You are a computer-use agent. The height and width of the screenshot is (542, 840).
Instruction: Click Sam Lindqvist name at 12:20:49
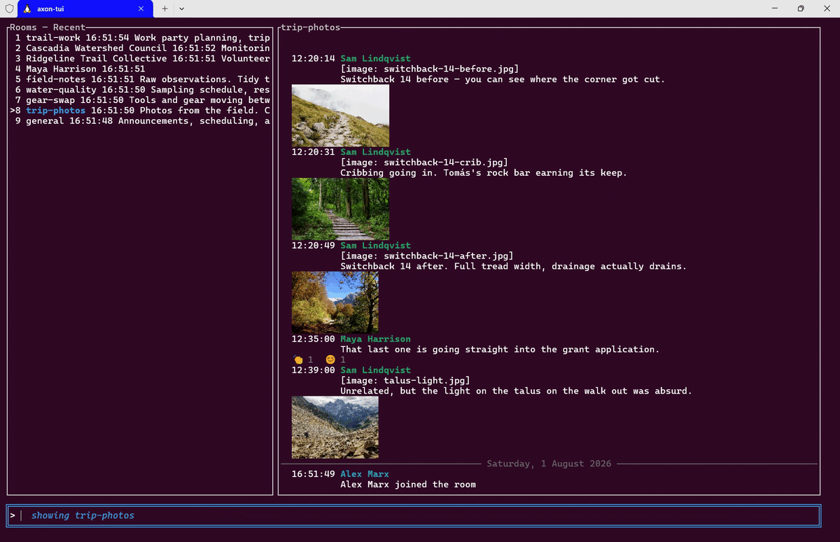pyautogui.click(x=376, y=246)
